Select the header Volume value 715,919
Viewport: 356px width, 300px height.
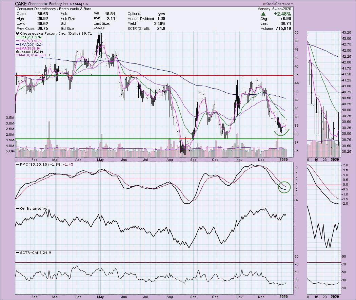pyautogui.click(x=283, y=29)
